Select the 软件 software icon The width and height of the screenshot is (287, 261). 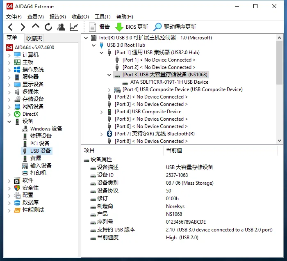tap(17, 181)
